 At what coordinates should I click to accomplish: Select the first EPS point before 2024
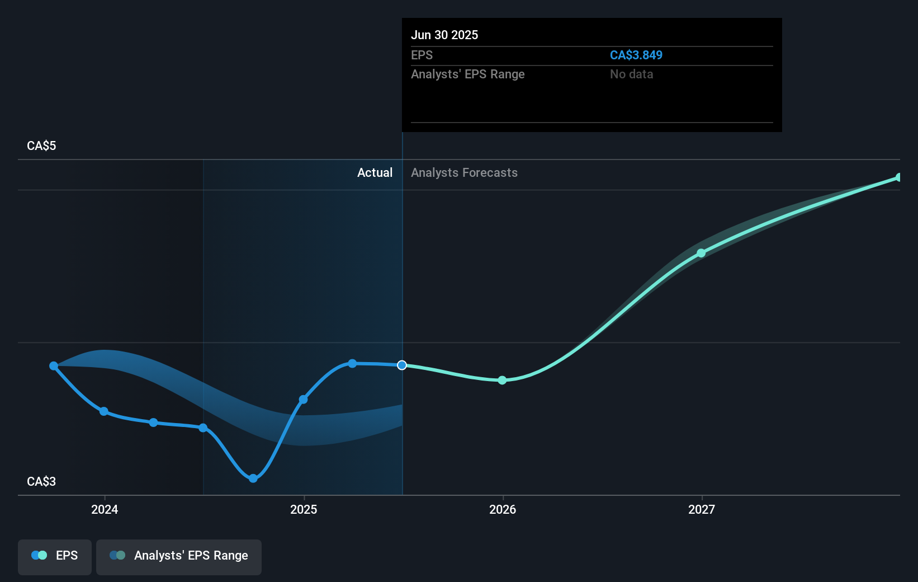[54, 366]
